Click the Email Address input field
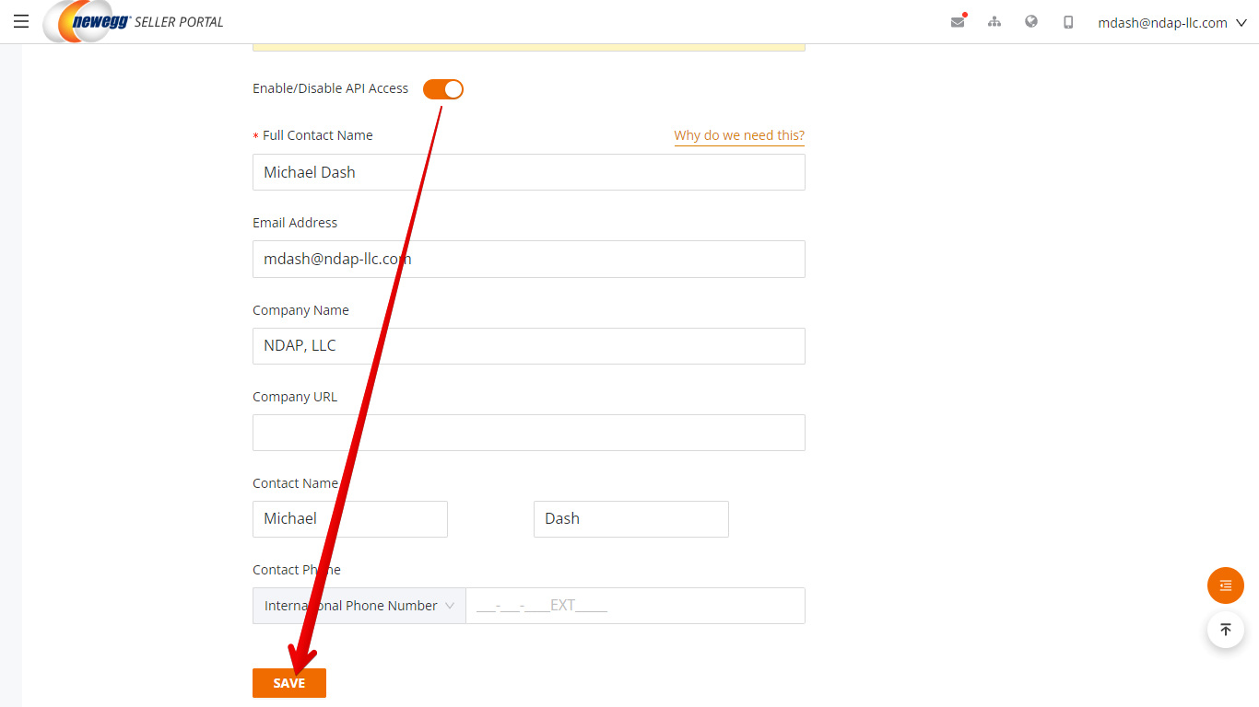The image size is (1259, 707). (x=529, y=259)
